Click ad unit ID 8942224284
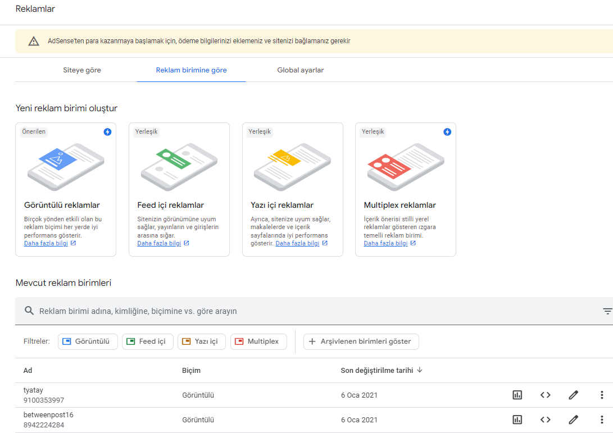 pos(44,425)
